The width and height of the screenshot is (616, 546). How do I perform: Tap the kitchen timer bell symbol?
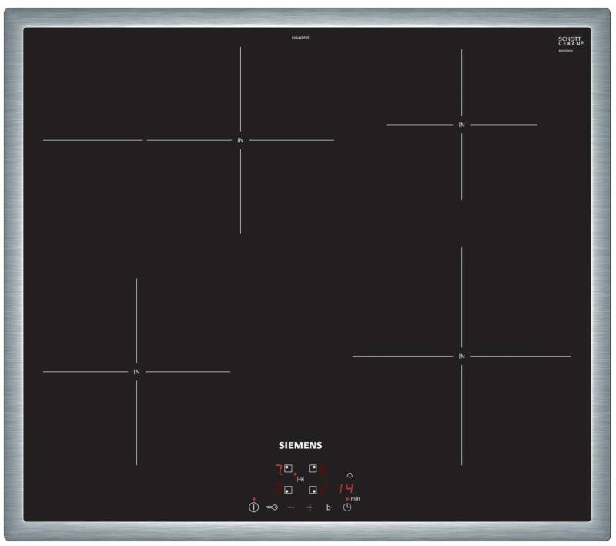pos(350,475)
